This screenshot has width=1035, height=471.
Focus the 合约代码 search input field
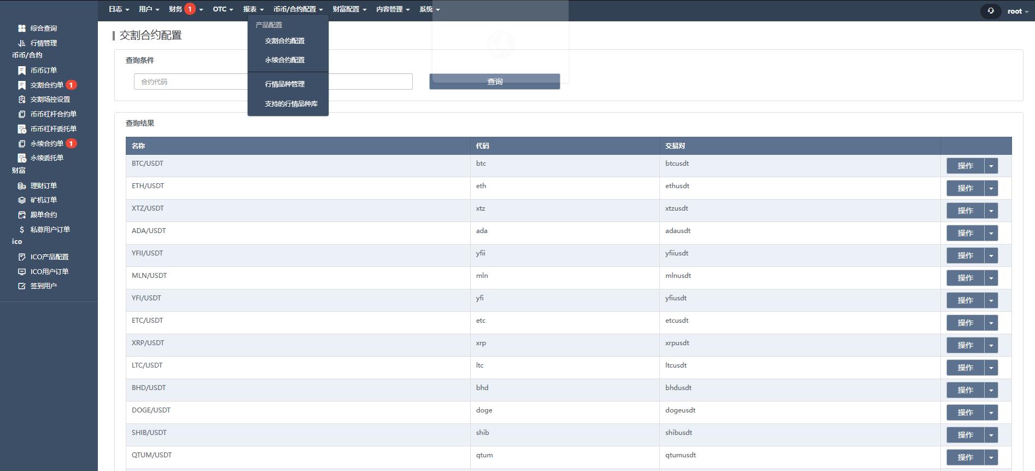[191, 82]
